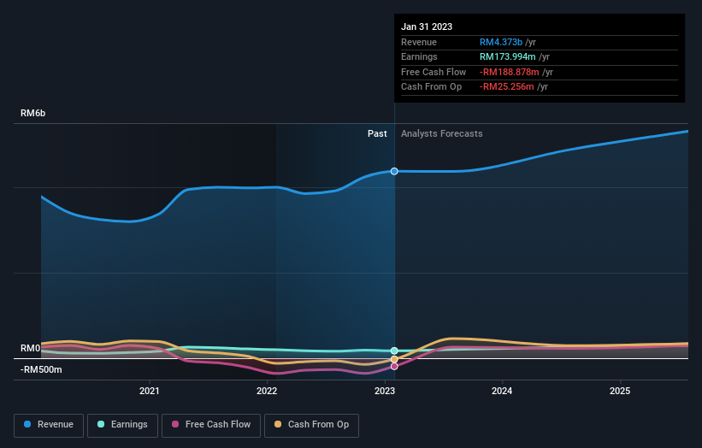
Task: Click the RM4.373b revenue value
Action: (x=501, y=42)
